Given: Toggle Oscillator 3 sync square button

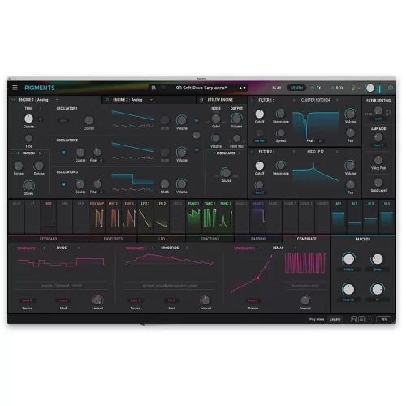Looking at the screenshot, I should pos(63,184).
